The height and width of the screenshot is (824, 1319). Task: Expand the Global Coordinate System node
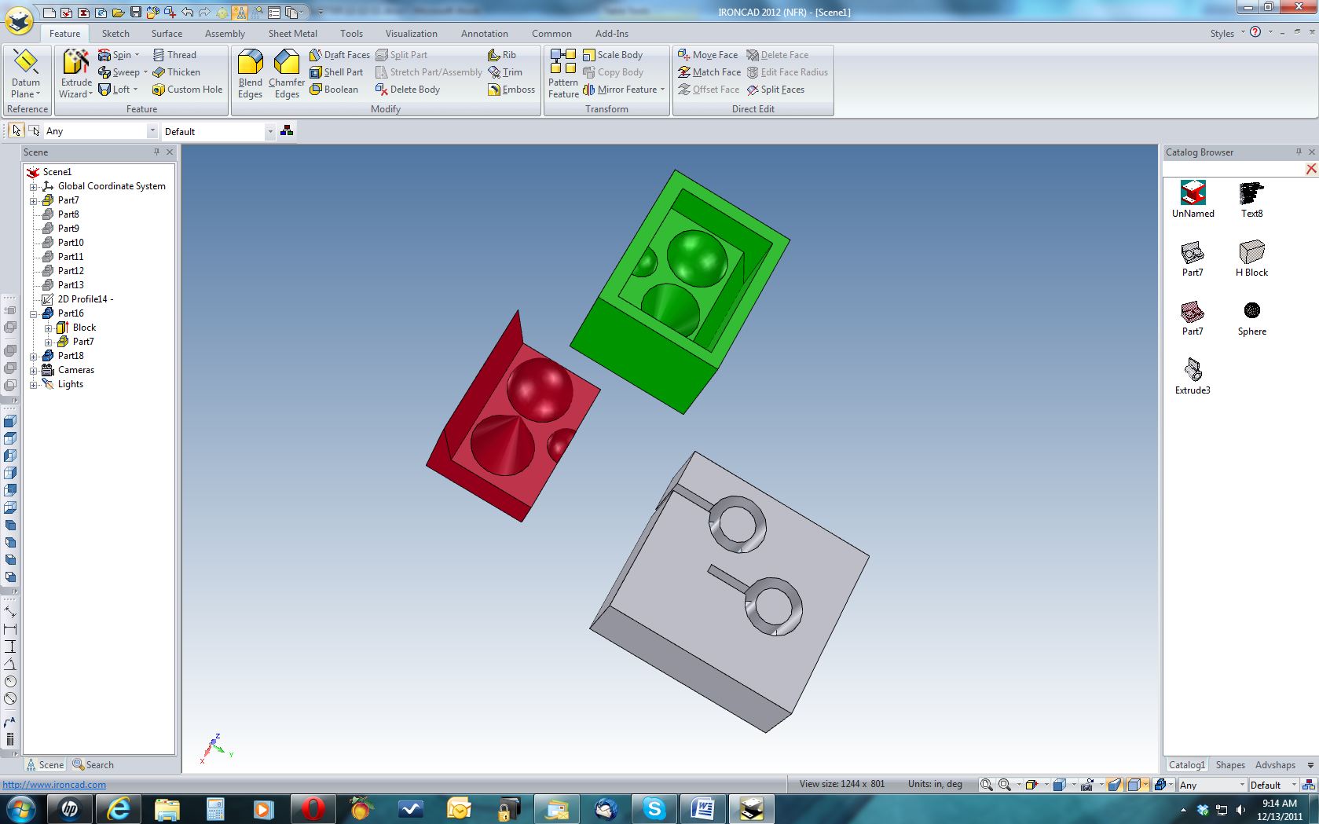[34, 186]
